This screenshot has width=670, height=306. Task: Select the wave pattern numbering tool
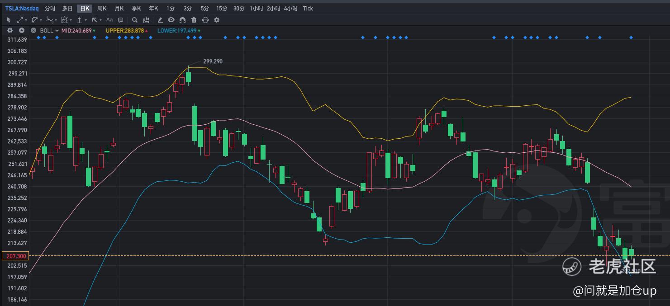[x=50, y=20]
